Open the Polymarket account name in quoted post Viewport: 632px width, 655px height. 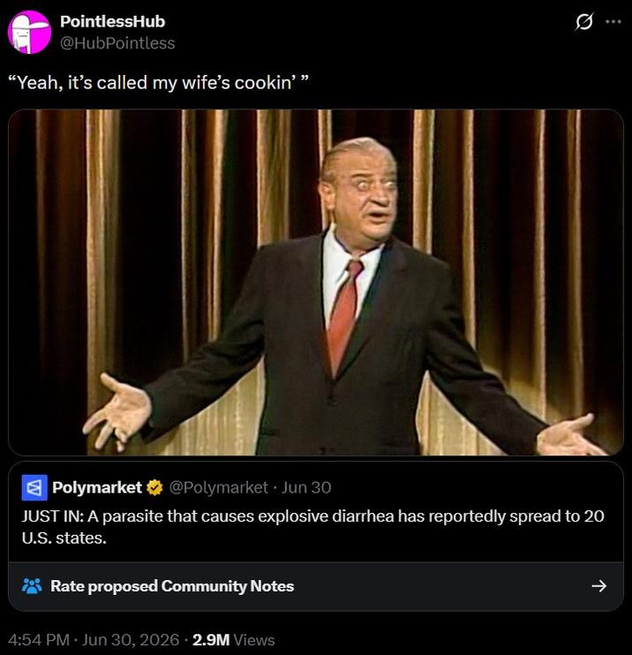pos(97,487)
